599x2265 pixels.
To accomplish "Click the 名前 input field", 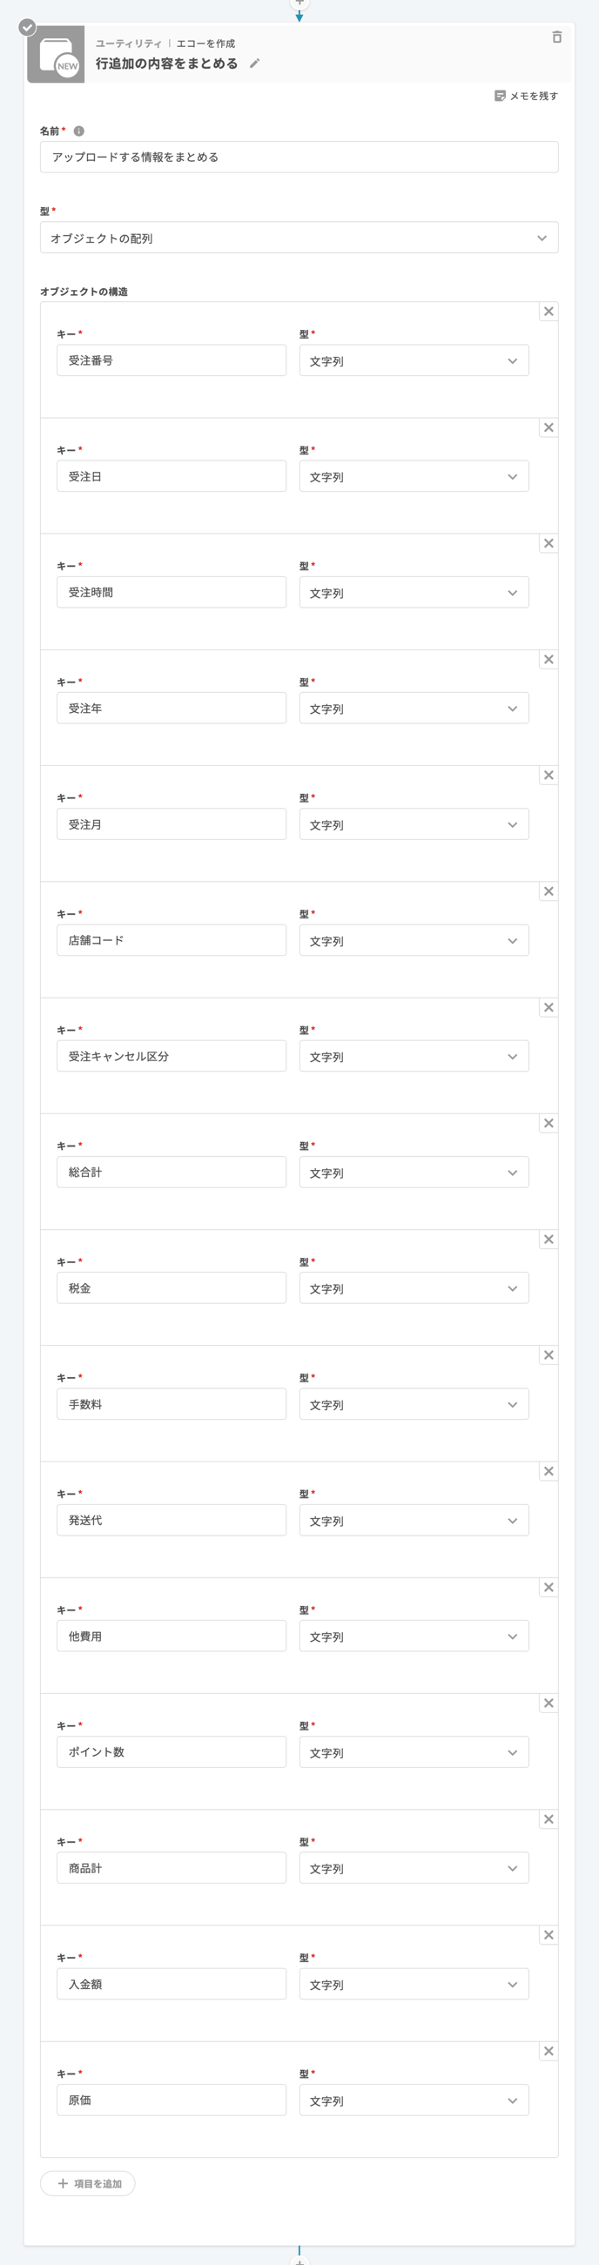I will coord(299,158).
